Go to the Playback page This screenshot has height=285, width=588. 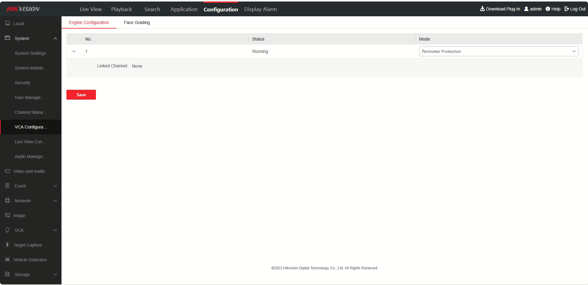(x=121, y=9)
